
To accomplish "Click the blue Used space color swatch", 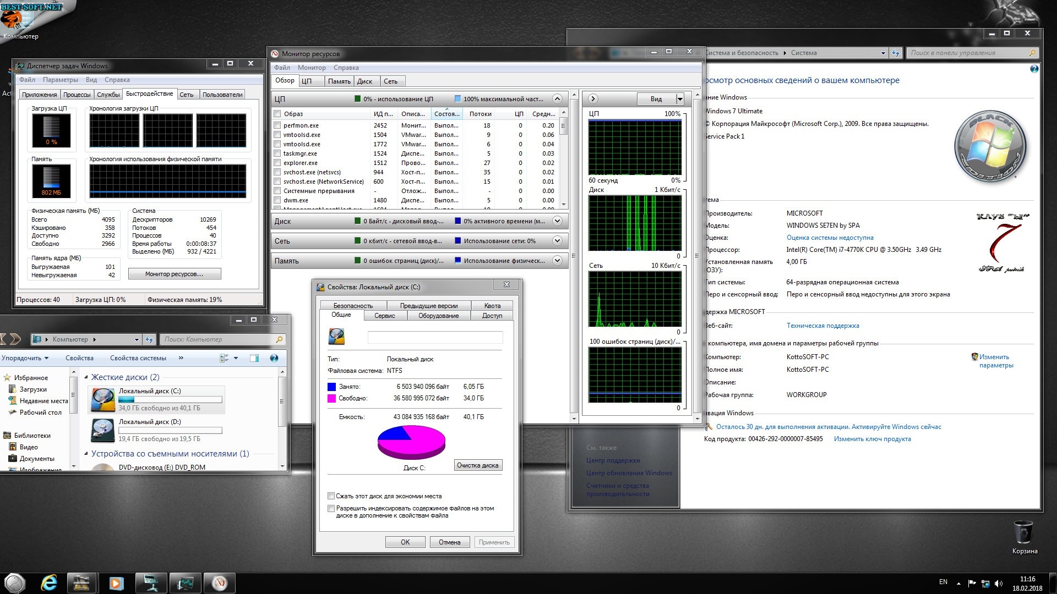I will 331,387.
